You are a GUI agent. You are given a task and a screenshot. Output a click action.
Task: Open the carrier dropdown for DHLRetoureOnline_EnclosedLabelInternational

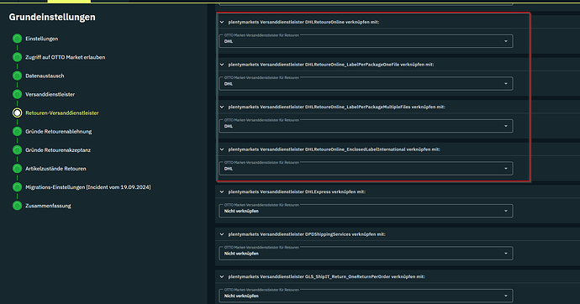point(366,169)
